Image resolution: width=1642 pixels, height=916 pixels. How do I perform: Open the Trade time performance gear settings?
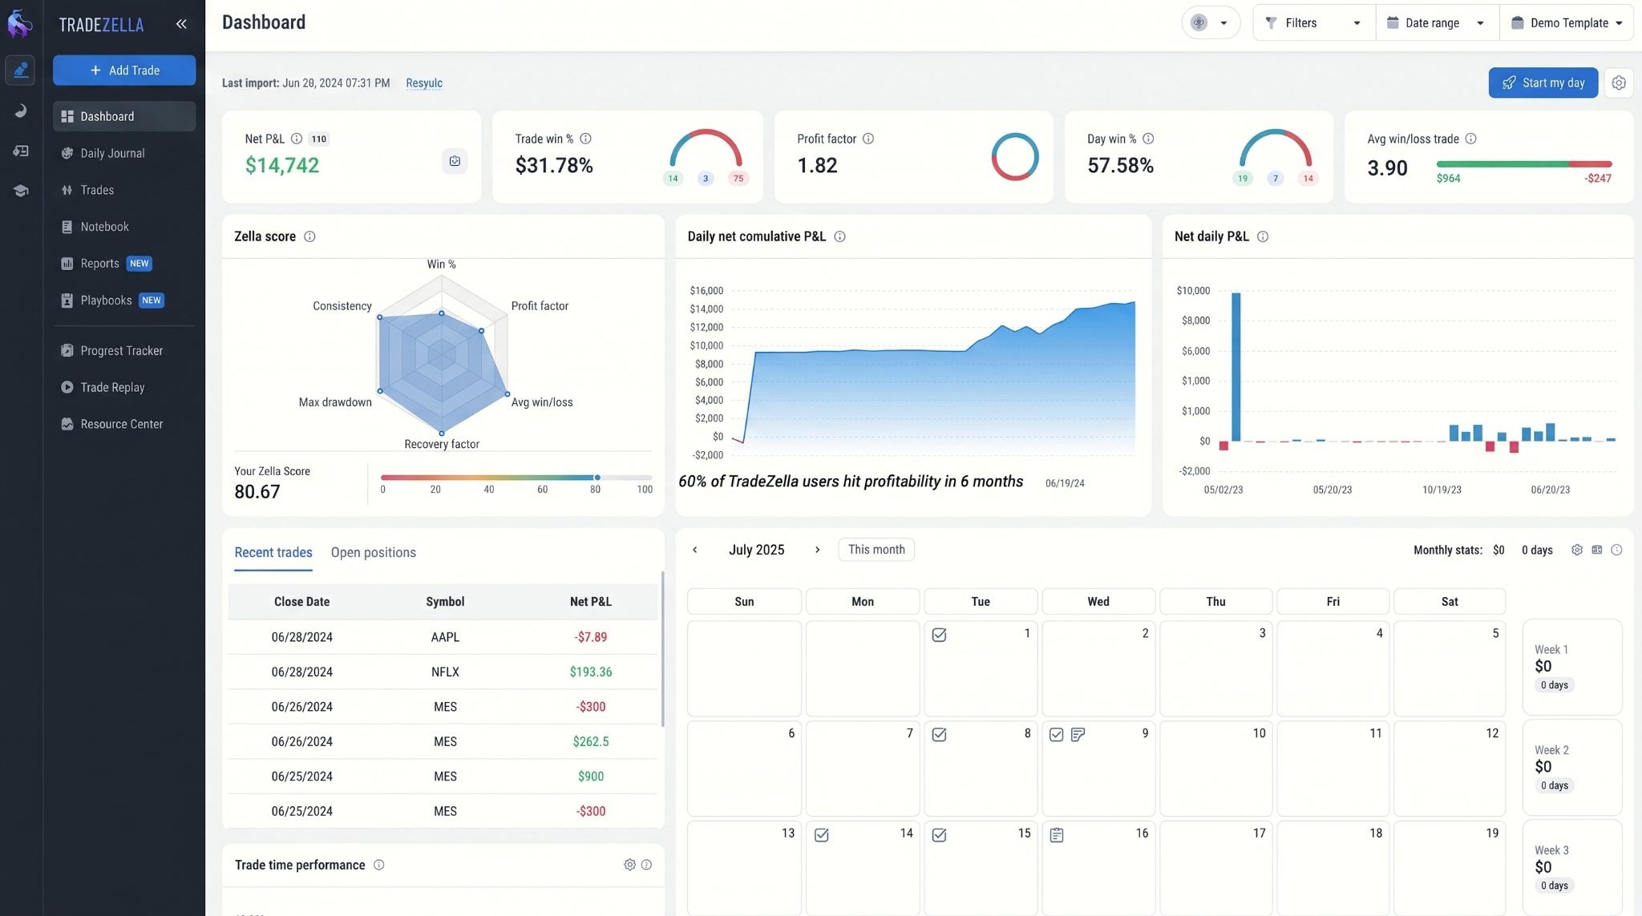pyautogui.click(x=629, y=865)
